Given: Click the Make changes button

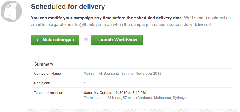Looking at the screenshot, I should click(55, 40).
